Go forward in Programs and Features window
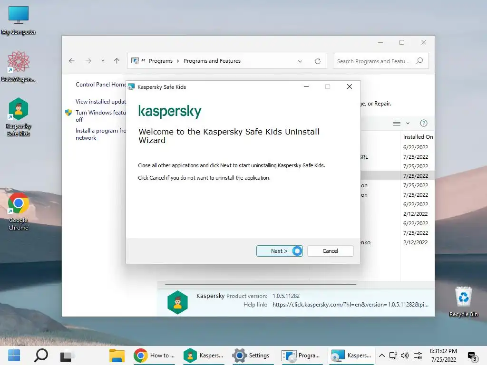487x365 pixels. coord(88,61)
